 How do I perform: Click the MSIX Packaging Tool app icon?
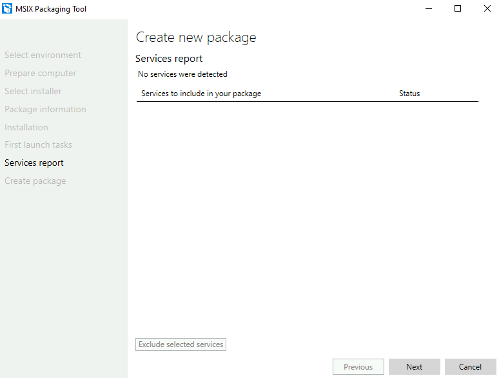(x=7, y=8)
